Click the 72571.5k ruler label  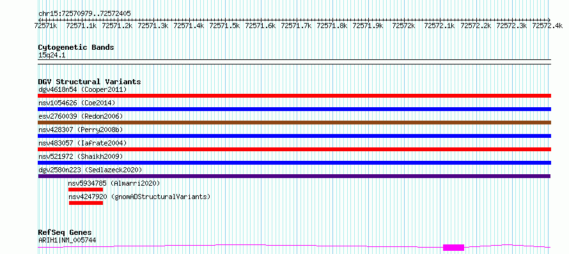pos(224,26)
